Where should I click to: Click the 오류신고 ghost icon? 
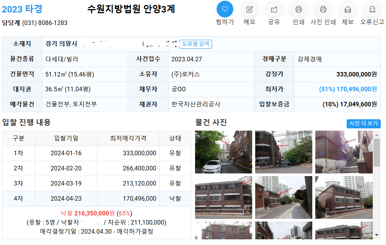click(x=372, y=9)
